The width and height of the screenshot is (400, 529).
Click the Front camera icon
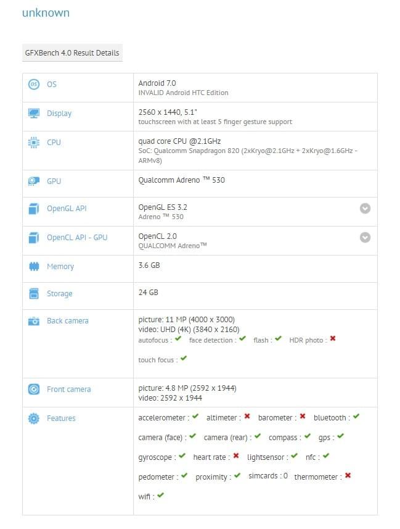pyautogui.click(x=34, y=389)
